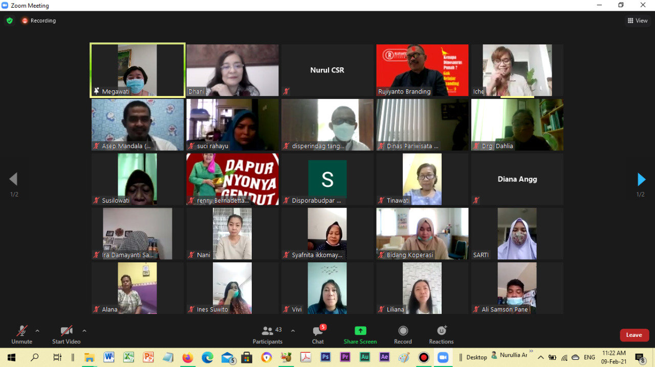Expand video options arrow beside Start Video
Screen dimensions: 655x367
[x=84, y=331]
